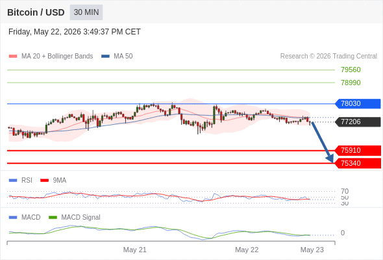Select the 77206 current price tag
The image size is (383, 260).
(358, 122)
